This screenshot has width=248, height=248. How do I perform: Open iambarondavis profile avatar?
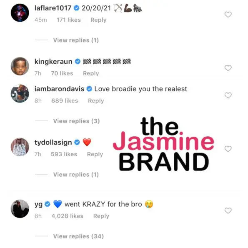[20, 93]
